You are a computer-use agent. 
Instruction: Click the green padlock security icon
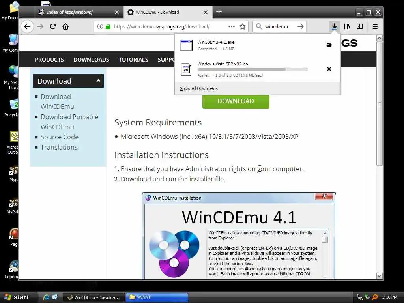(108, 26)
